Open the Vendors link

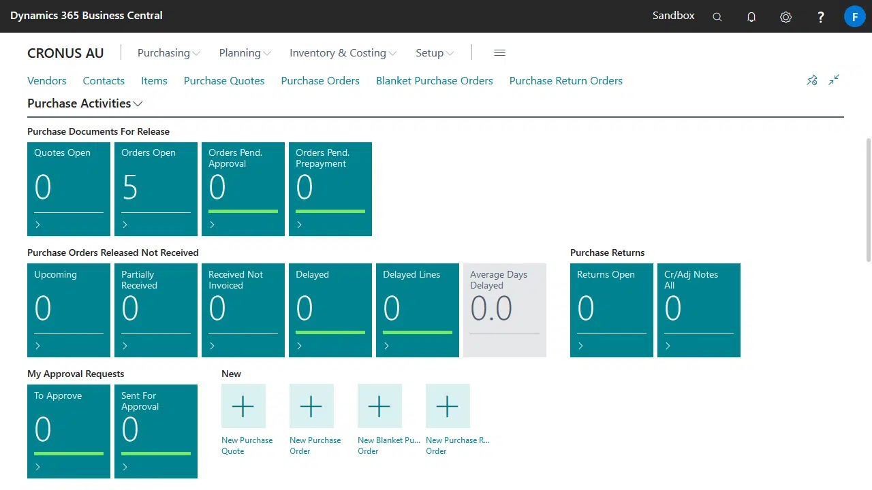[x=47, y=80]
